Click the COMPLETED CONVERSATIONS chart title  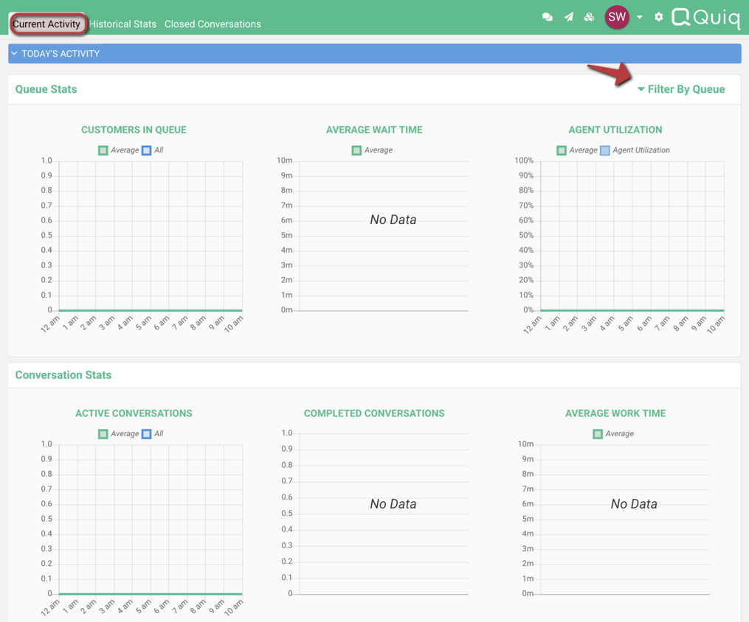374,413
